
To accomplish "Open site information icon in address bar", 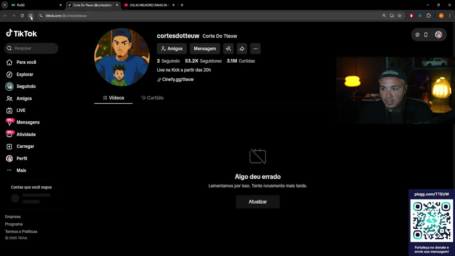I will [x=41, y=16].
